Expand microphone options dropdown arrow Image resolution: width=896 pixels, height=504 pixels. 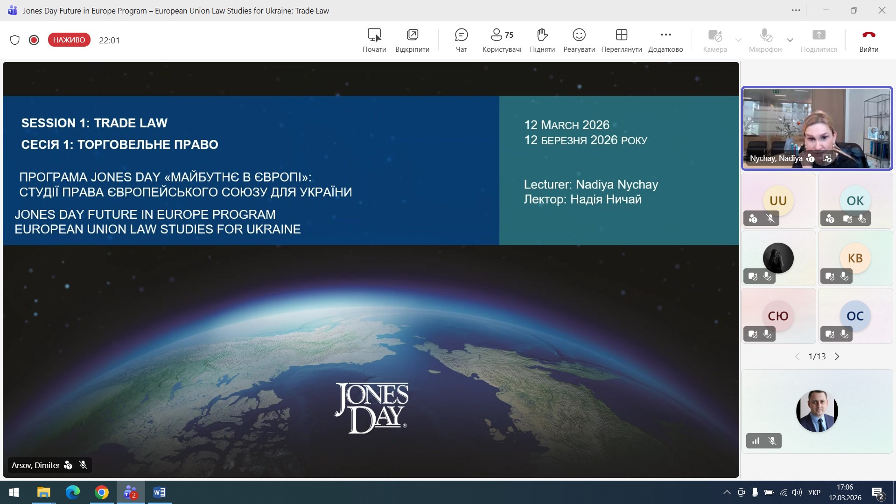(x=790, y=40)
